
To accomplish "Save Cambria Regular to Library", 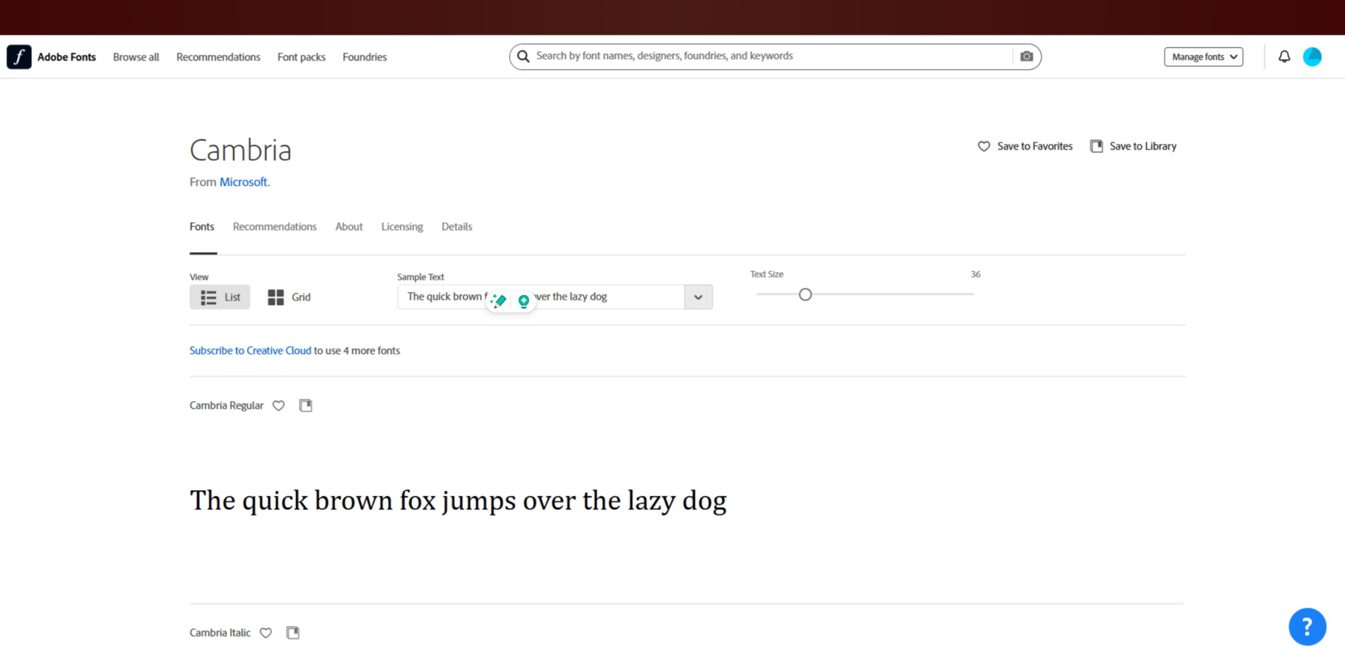I will click(306, 405).
